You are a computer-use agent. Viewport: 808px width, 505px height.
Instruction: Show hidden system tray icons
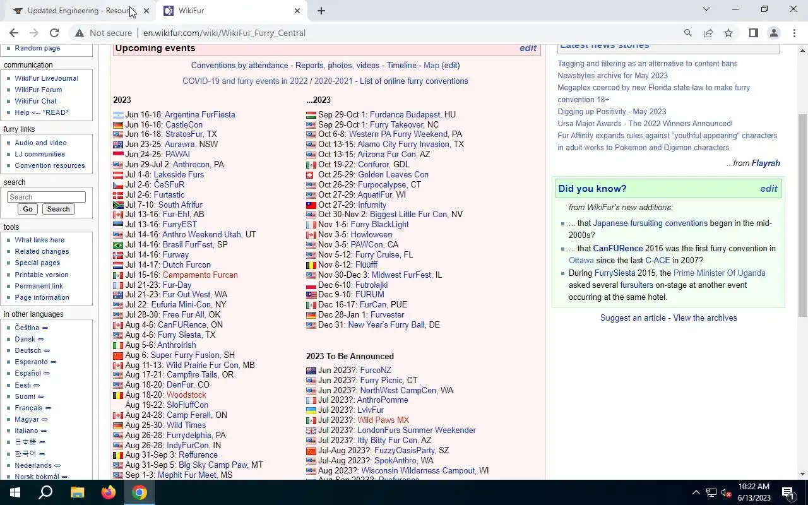696,492
